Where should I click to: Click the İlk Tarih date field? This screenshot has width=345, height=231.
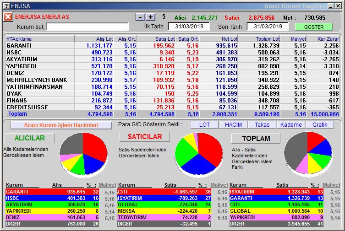[x=189, y=27]
